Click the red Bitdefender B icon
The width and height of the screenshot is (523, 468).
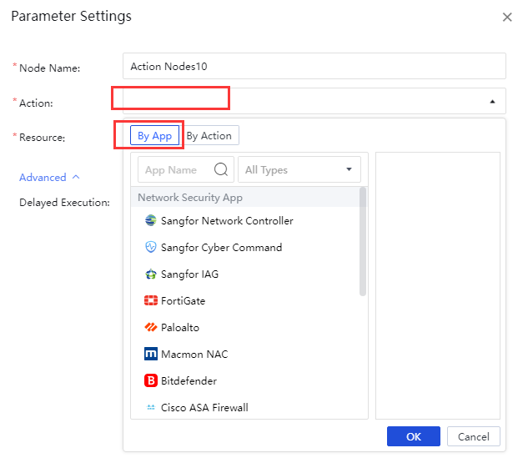pyautogui.click(x=150, y=381)
